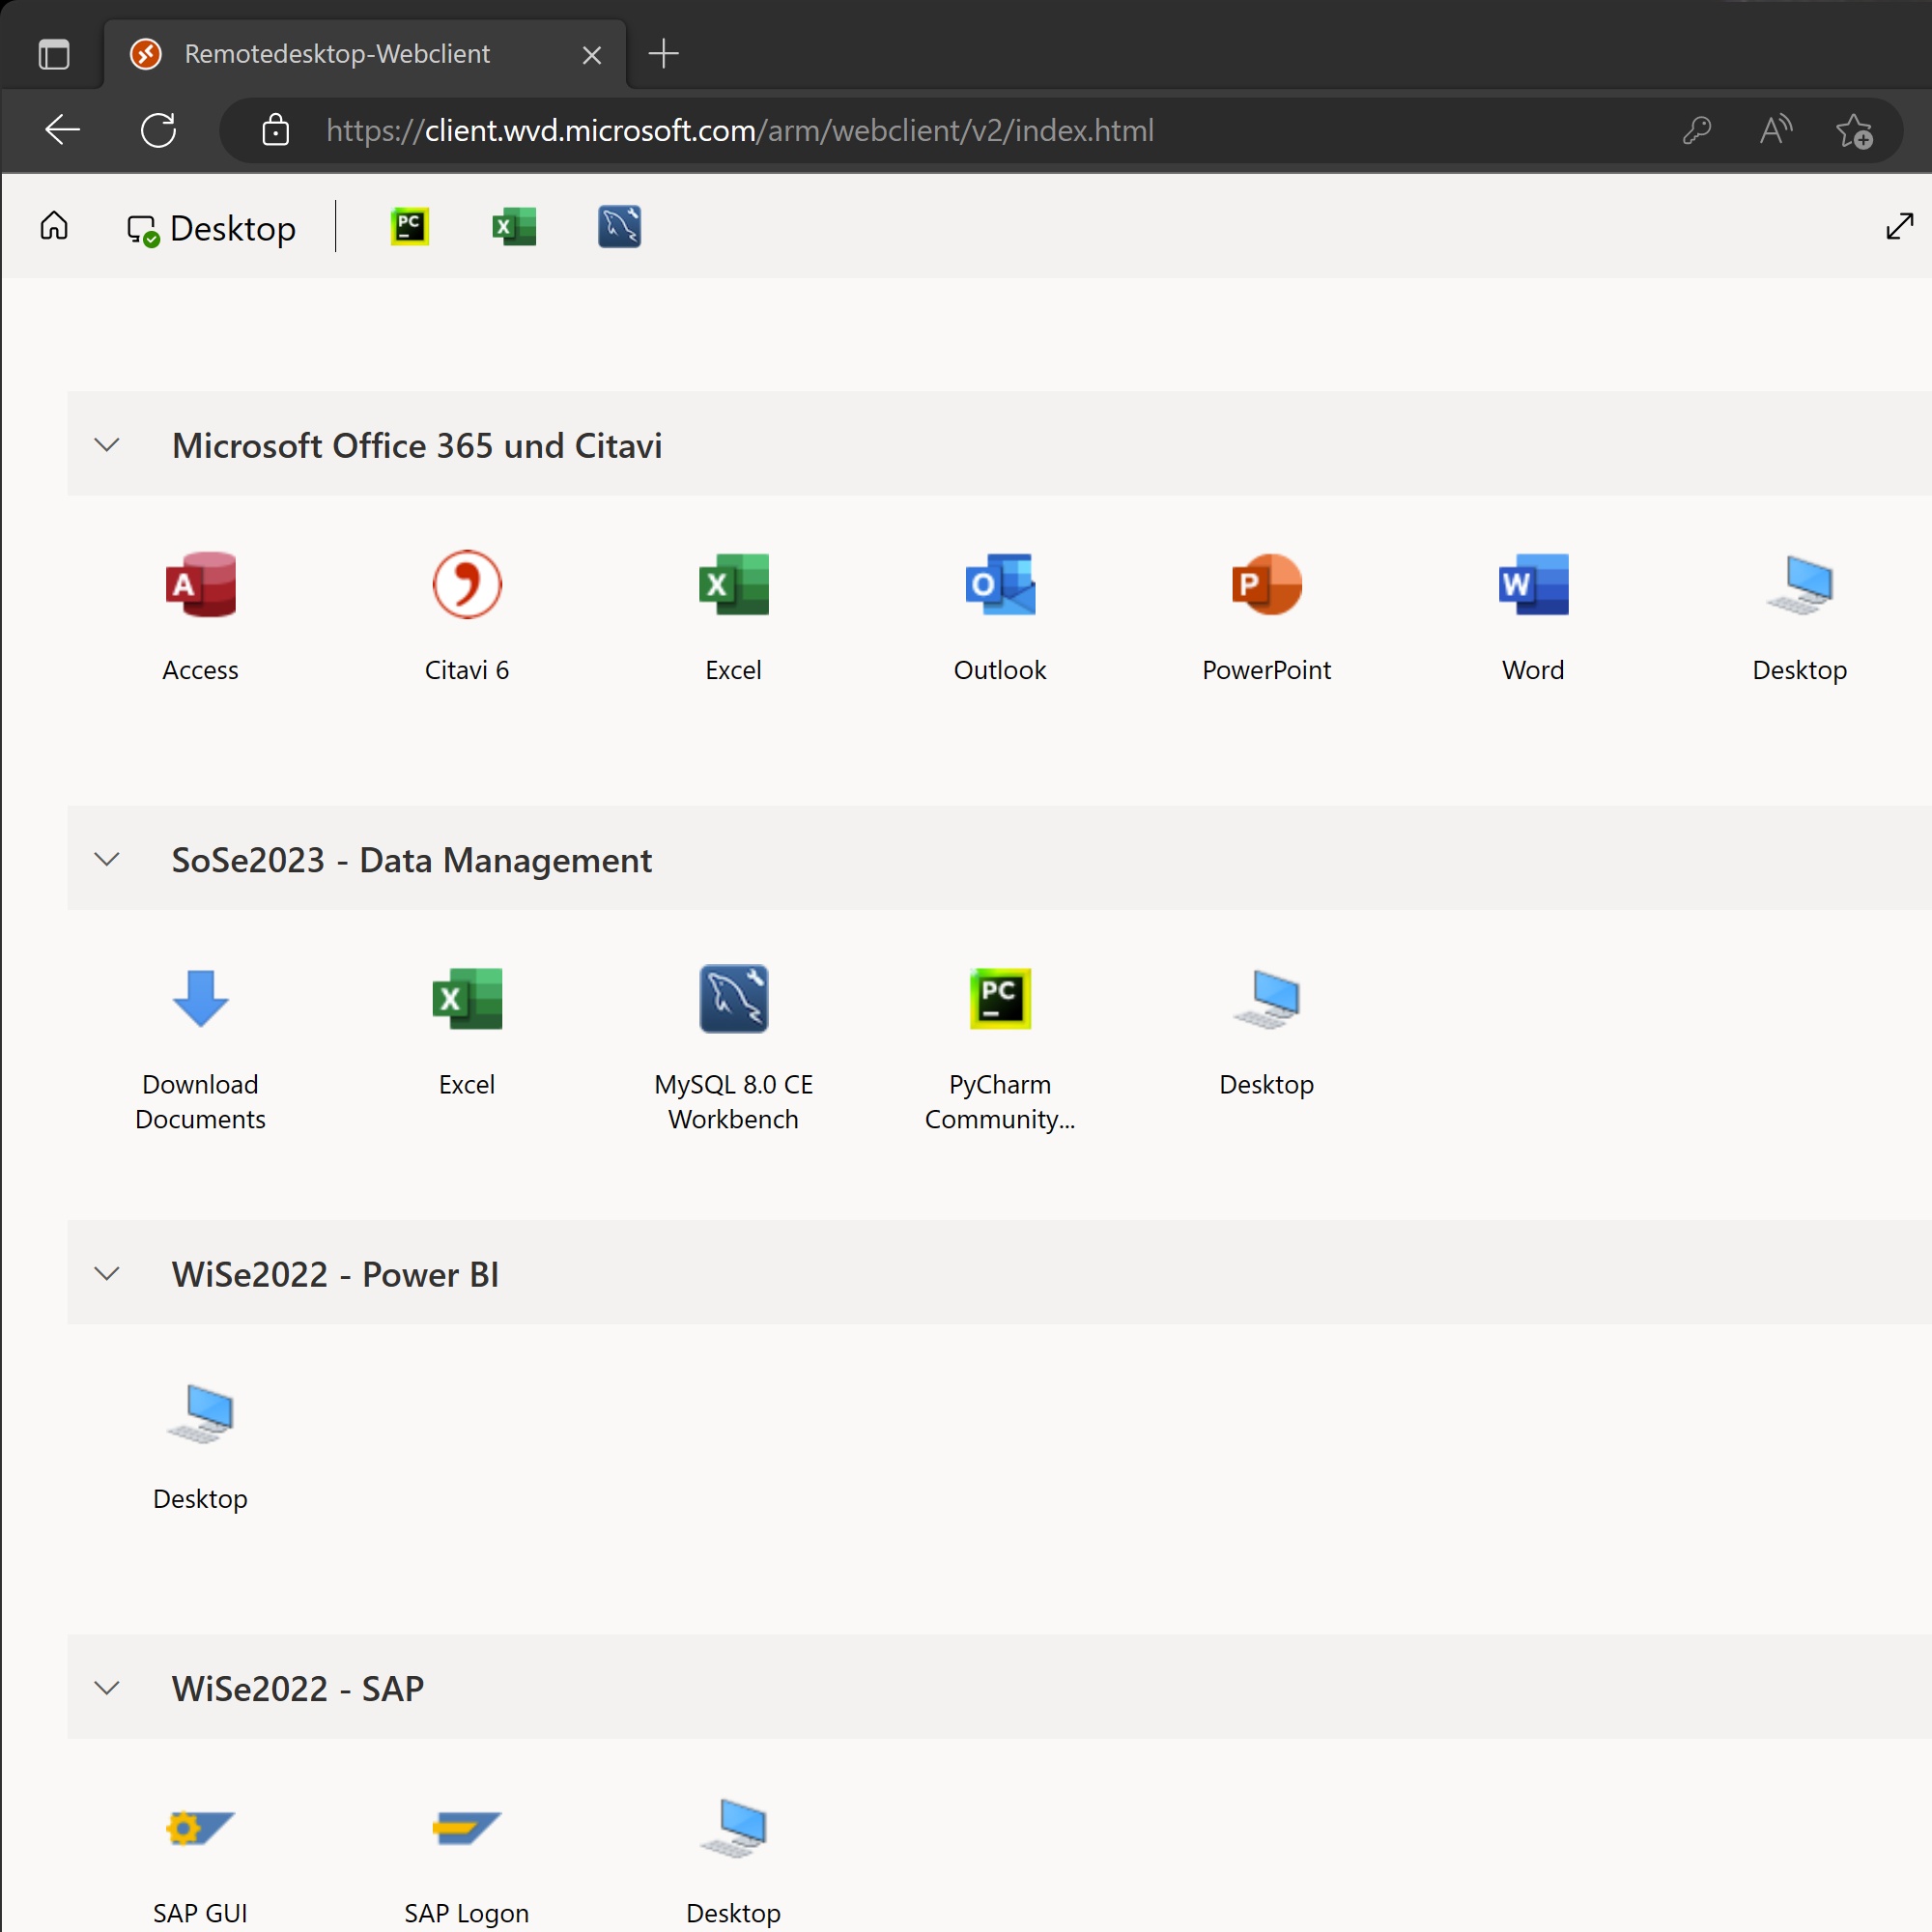
Task: Launch Excel in the Office 365 group
Action: 733,616
